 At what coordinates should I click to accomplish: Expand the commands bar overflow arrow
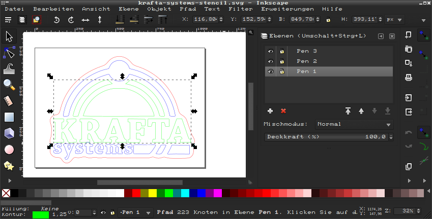coord(409,181)
